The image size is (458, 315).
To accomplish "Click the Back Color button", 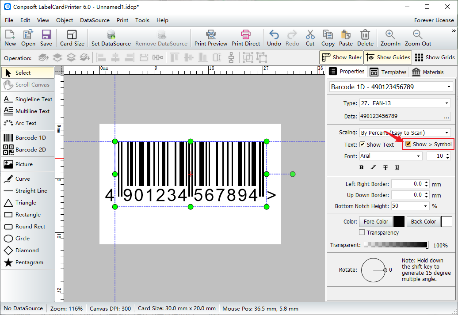I will (423, 222).
